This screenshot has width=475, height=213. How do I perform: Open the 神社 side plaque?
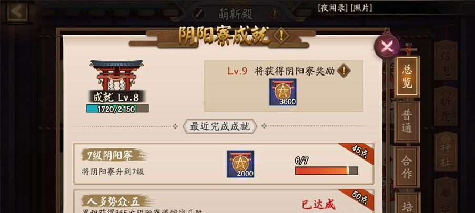[446, 152]
